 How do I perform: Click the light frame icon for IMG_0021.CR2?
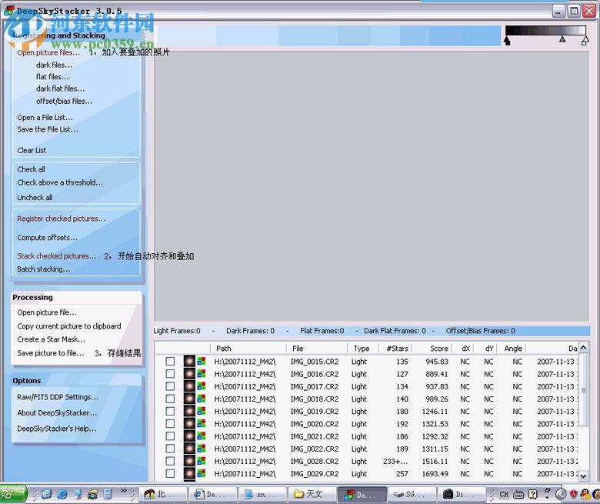189,436
